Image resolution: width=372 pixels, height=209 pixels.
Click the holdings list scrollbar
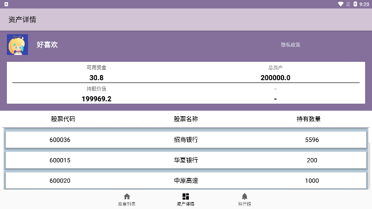pos(369,165)
